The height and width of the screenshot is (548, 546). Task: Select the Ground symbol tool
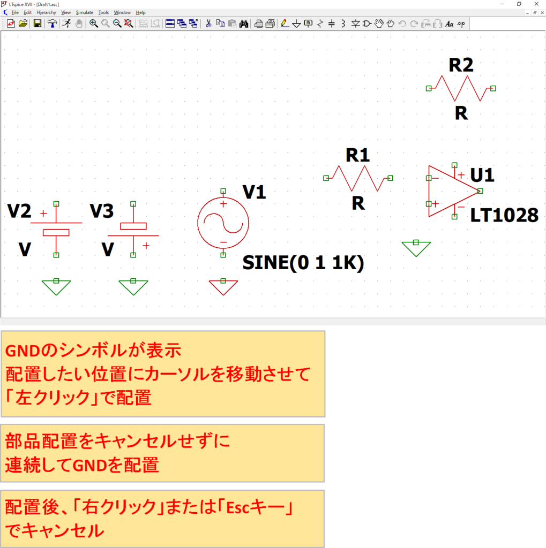click(296, 24)
